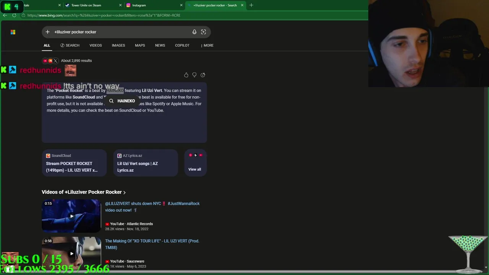Screen dimensions: 489x275
Task: Open the COPILOT tab
Action: coord(182,45)
